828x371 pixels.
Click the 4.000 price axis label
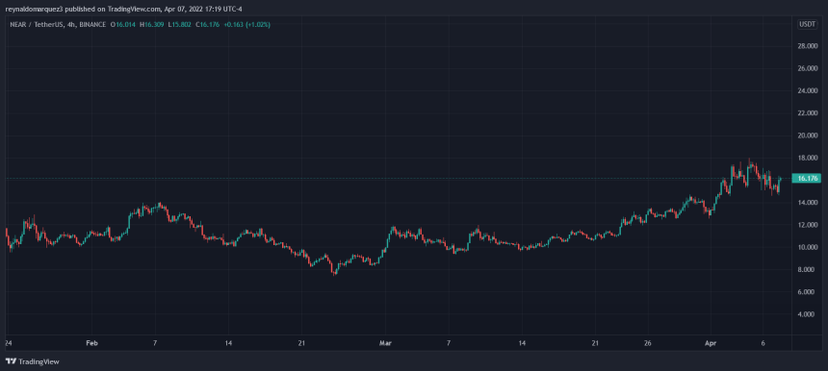[x=807, y=314]
